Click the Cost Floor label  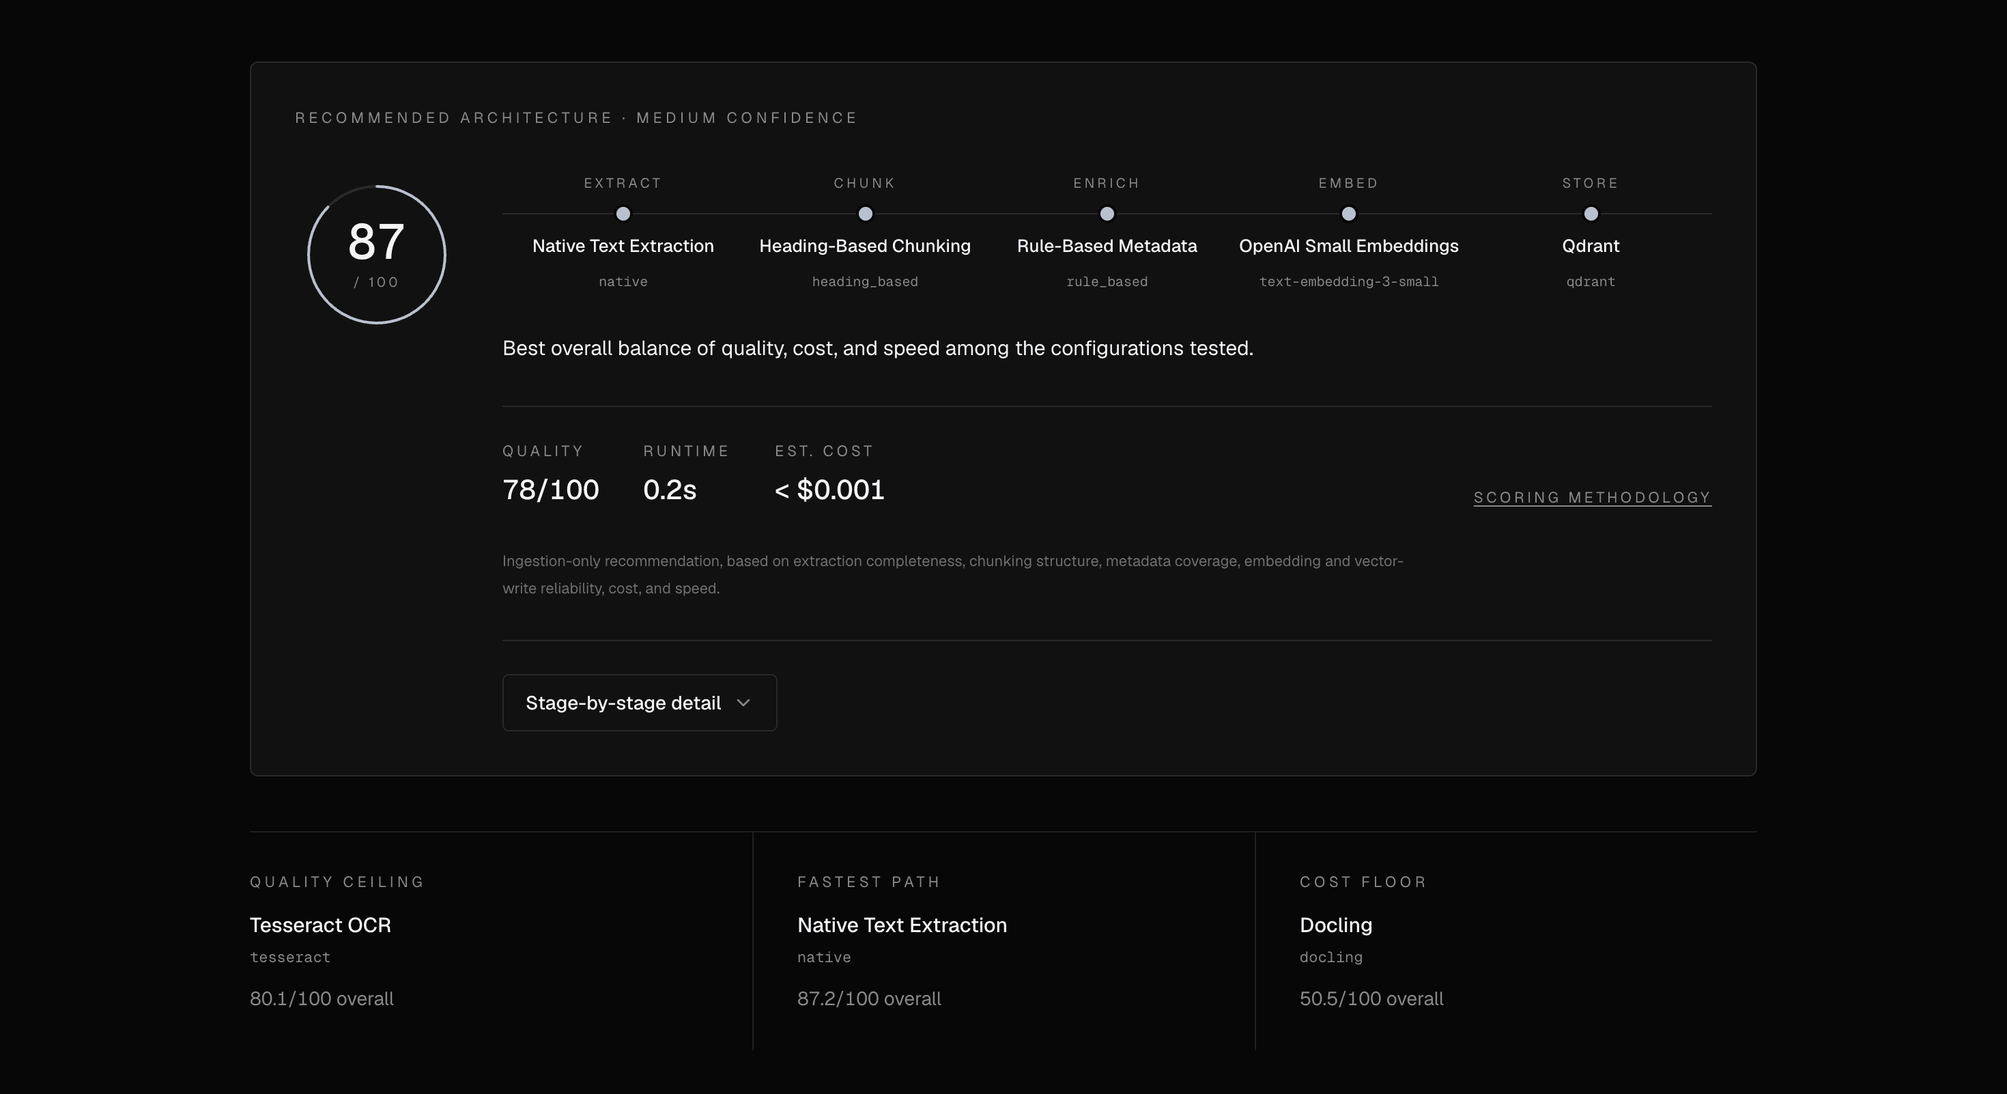(1363, 882)
